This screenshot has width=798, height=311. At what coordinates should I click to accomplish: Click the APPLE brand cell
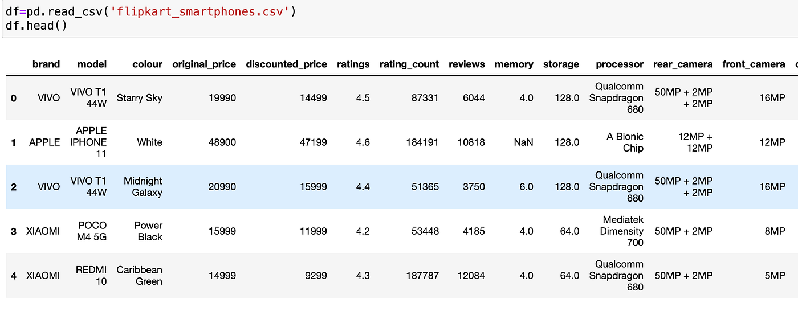[x=44, y=142]
